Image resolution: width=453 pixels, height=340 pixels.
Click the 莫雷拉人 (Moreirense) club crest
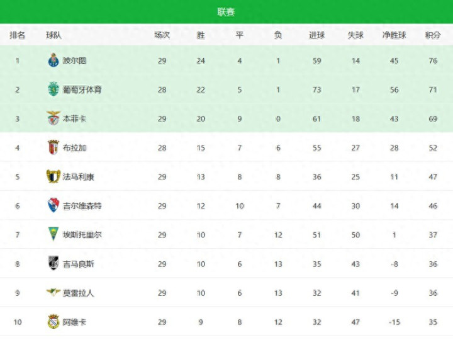pyautogui.click(x=53, y=293)
